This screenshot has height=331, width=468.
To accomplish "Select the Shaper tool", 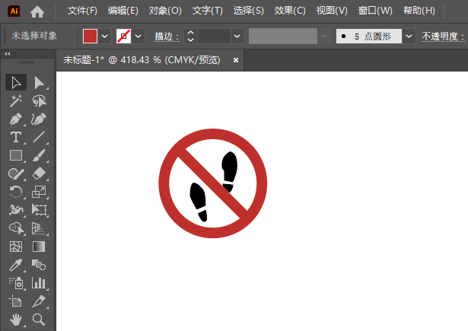I will 16,173.
